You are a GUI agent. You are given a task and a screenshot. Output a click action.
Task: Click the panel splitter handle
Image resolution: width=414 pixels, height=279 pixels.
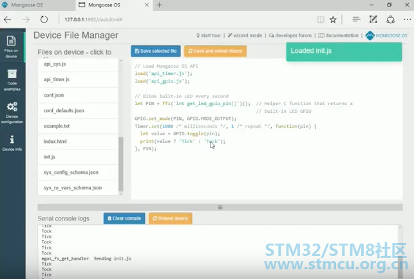[x=220, y=207]
